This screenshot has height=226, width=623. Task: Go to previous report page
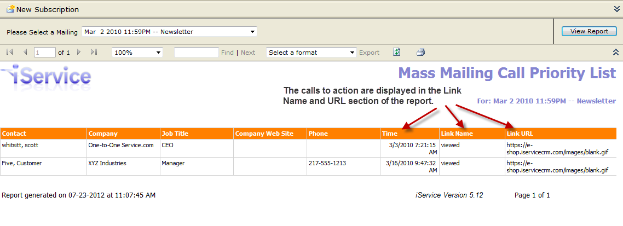25,53
